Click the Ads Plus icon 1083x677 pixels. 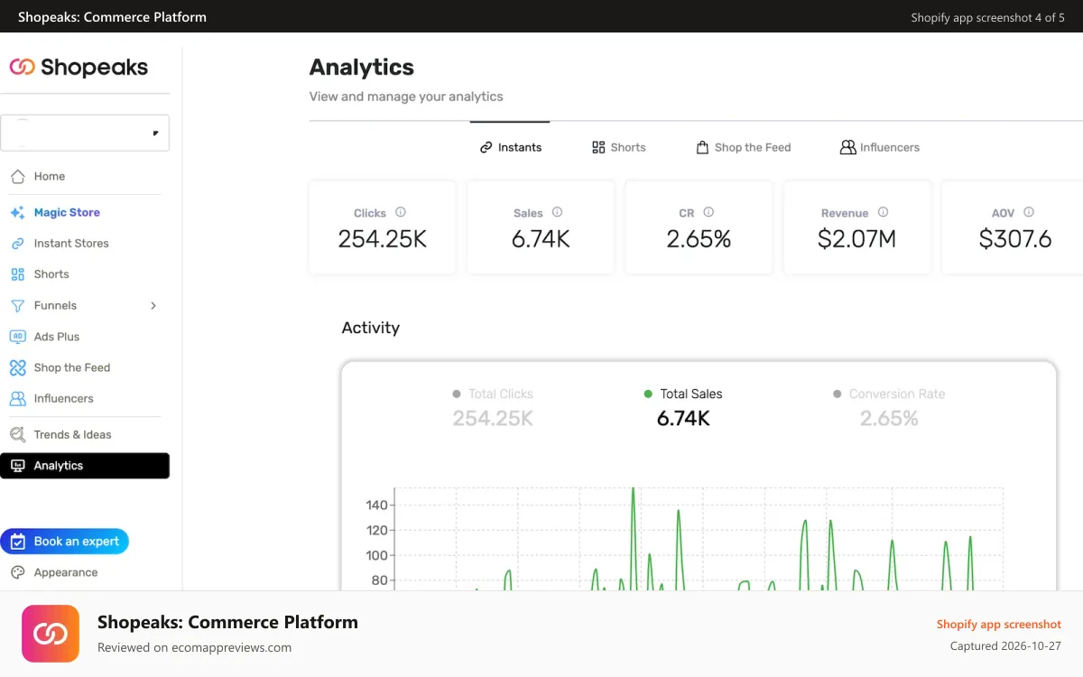17,337
